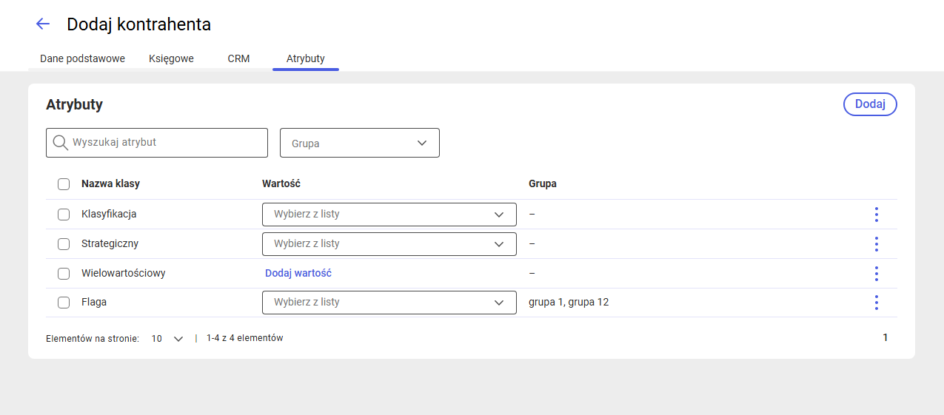Change the items-per-page dropdown
This screenshot has width=944, height=415.
click(x=167, y=339)
